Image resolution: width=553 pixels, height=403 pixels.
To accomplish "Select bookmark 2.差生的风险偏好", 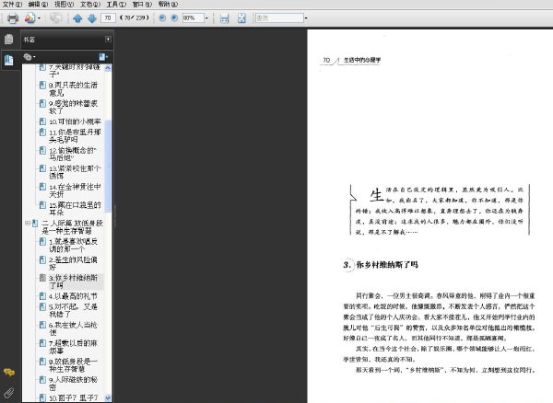I will coord(73,263).
